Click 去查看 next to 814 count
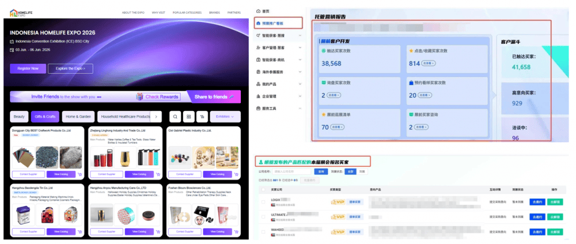 pos(429,63)
